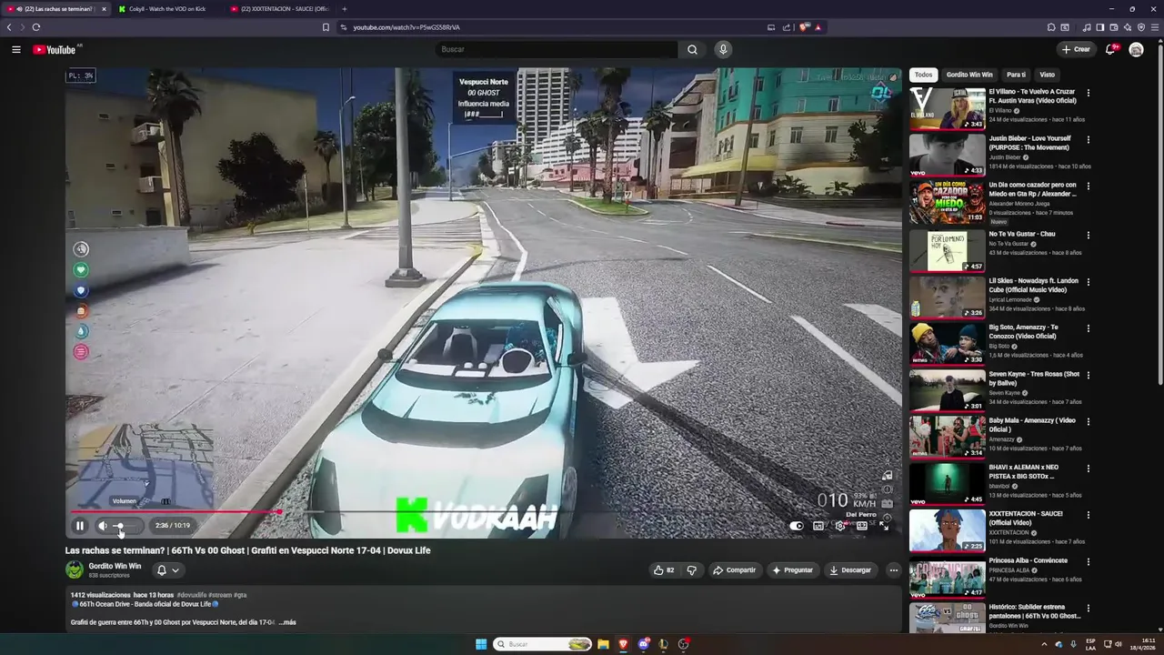
Task: Go back with the browser back arrow
Action: [x=9, y=27]
